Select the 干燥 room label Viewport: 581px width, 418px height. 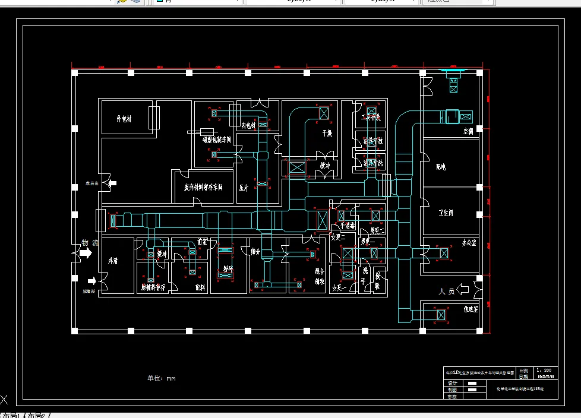click(327, 133)
